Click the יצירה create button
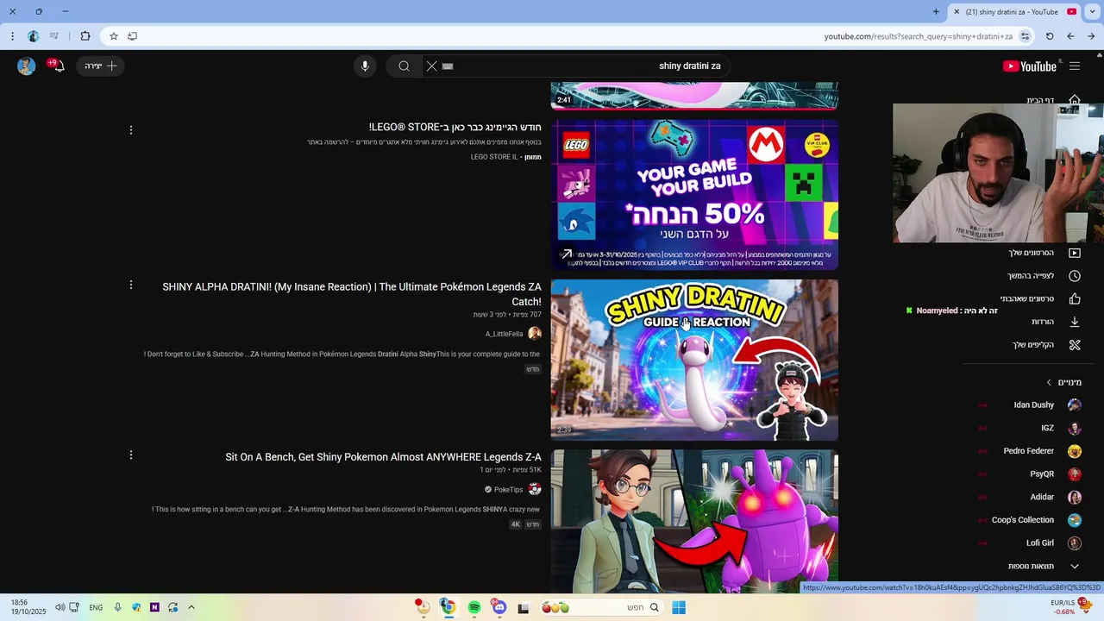 click(x=100, y=66)
